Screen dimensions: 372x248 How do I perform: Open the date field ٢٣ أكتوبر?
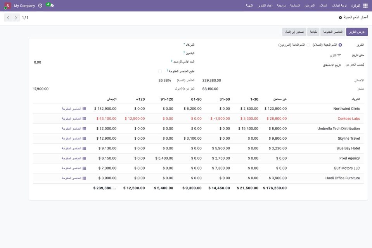coord(335,55)
